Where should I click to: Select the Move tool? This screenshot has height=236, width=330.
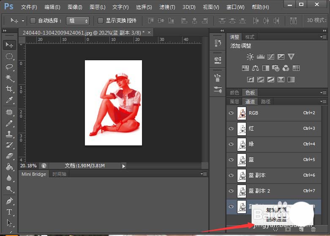pyautogui.click(x=9, y=45)
